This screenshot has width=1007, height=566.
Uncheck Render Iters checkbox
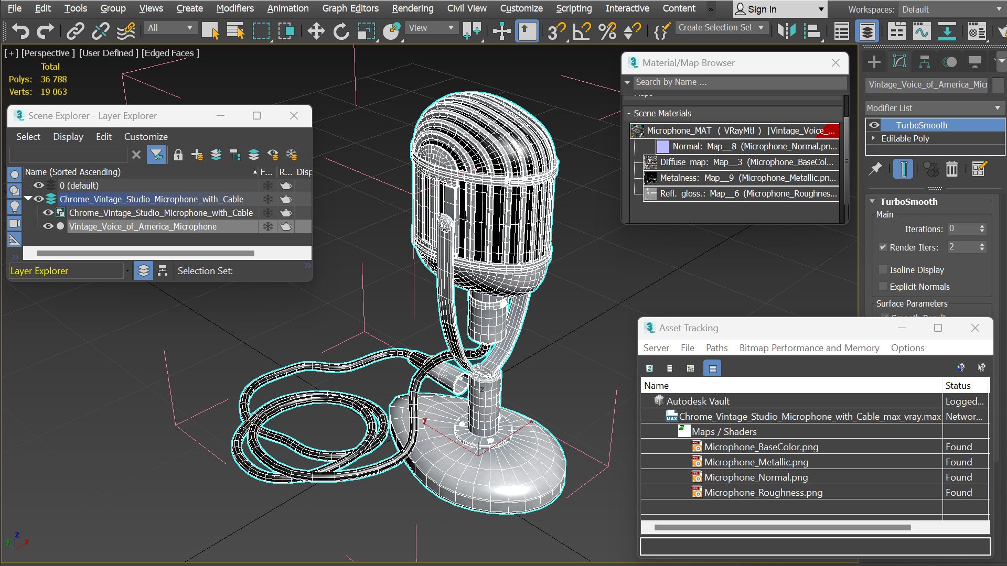pos(883,247)
